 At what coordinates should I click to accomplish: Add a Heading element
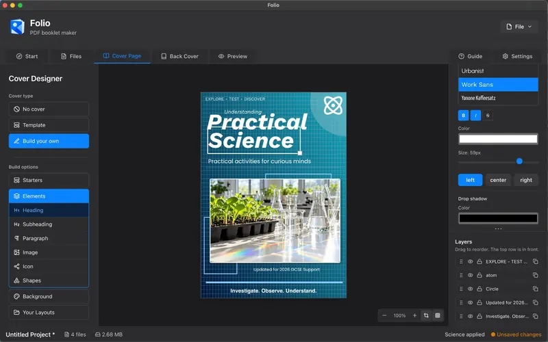click(49, 210)
